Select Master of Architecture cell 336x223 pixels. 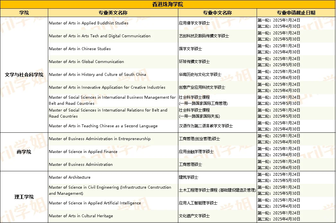113,178
